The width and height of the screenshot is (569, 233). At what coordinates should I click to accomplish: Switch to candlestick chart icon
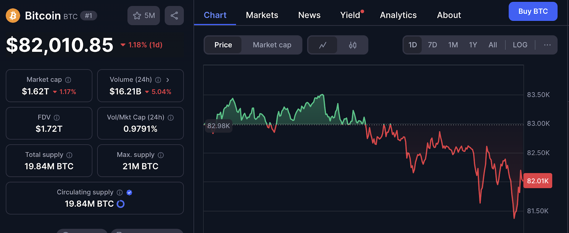coord(352,45)
